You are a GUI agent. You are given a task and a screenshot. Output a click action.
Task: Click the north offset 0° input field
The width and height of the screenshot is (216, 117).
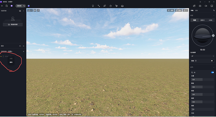click(201, 56)
